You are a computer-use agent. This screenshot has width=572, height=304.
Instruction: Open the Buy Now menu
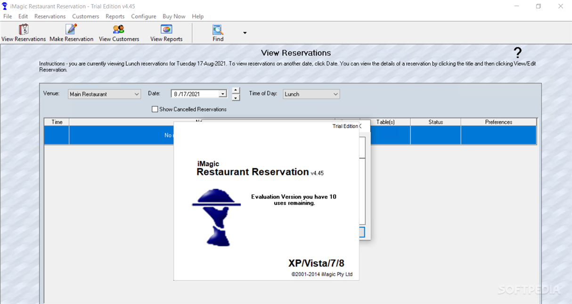(174, 16)
